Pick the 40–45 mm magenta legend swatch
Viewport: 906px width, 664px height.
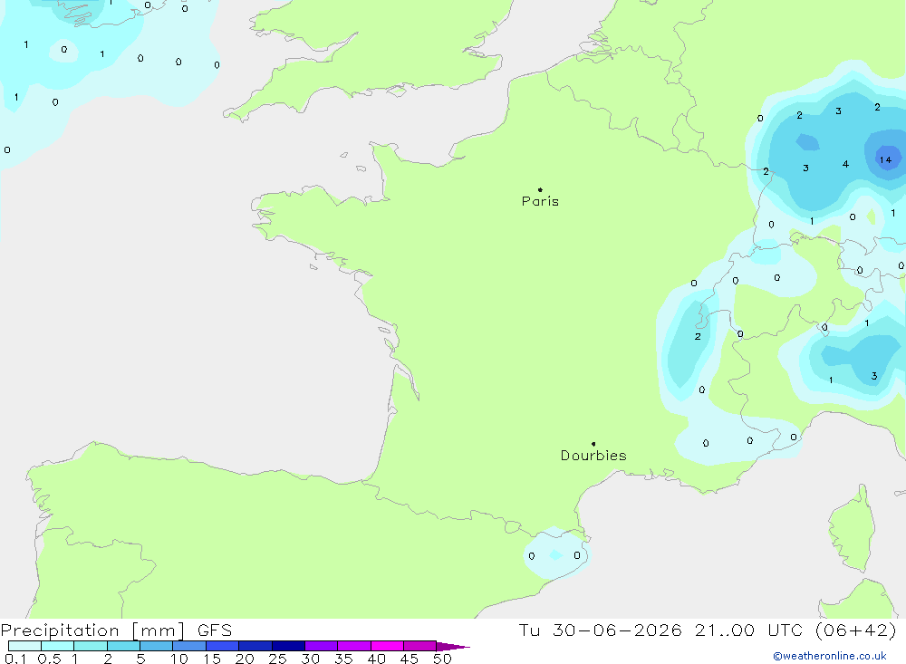tap(387, 646)
